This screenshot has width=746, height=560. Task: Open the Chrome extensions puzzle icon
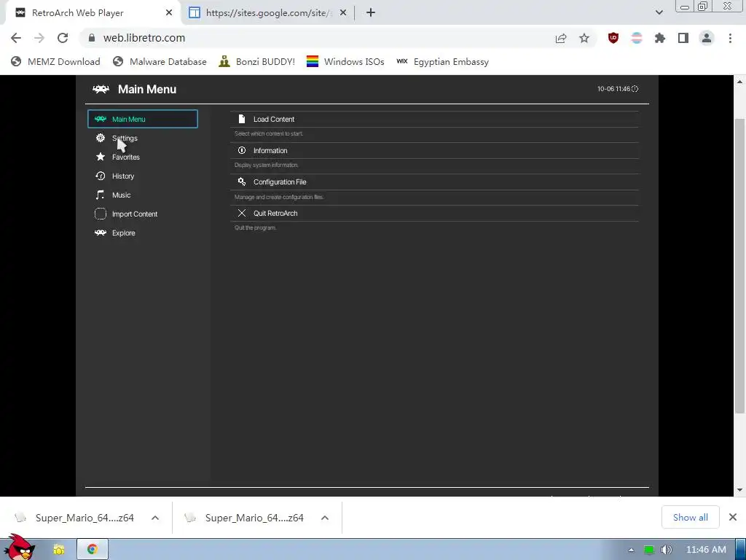tap(660, 38)
